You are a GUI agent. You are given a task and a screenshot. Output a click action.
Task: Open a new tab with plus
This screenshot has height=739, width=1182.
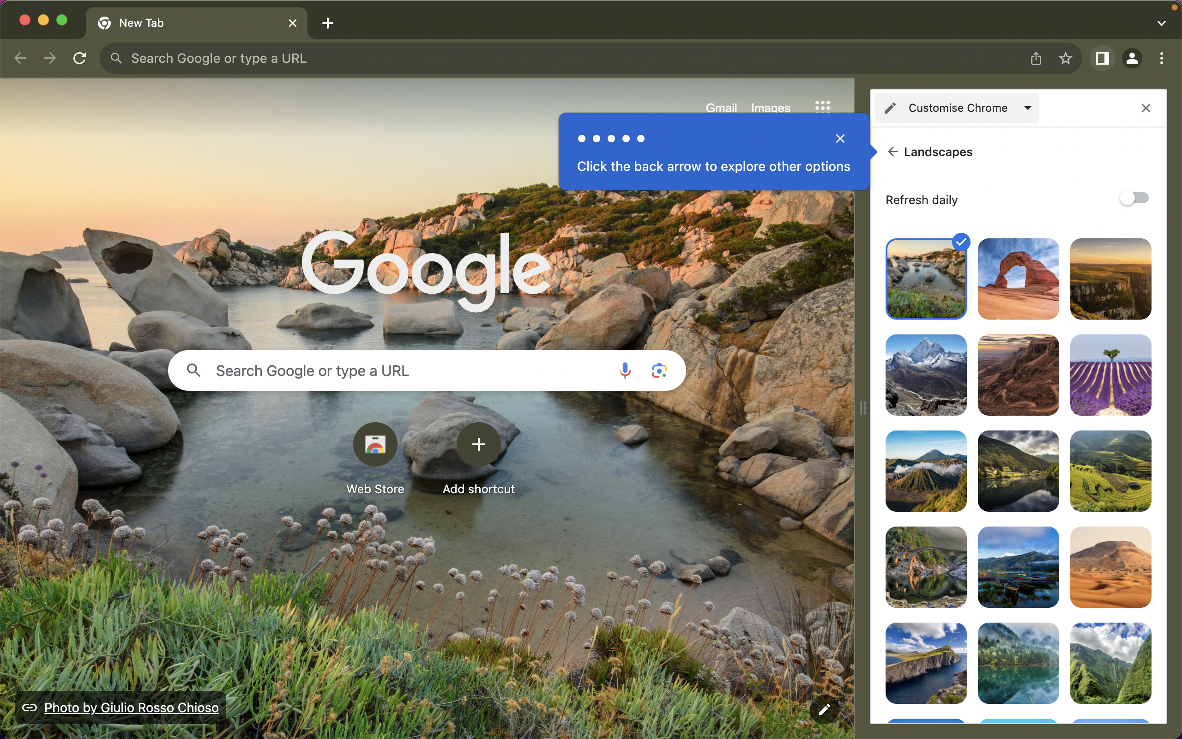point(328,23)
